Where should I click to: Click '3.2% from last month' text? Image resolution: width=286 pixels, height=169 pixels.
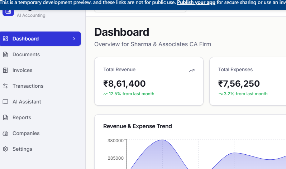tap(246, 94)
